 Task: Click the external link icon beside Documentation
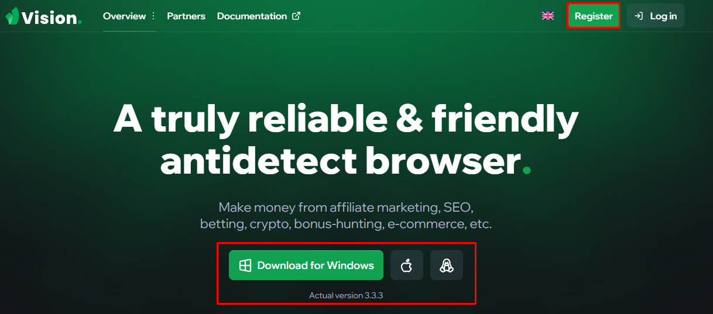pos(296,16)
